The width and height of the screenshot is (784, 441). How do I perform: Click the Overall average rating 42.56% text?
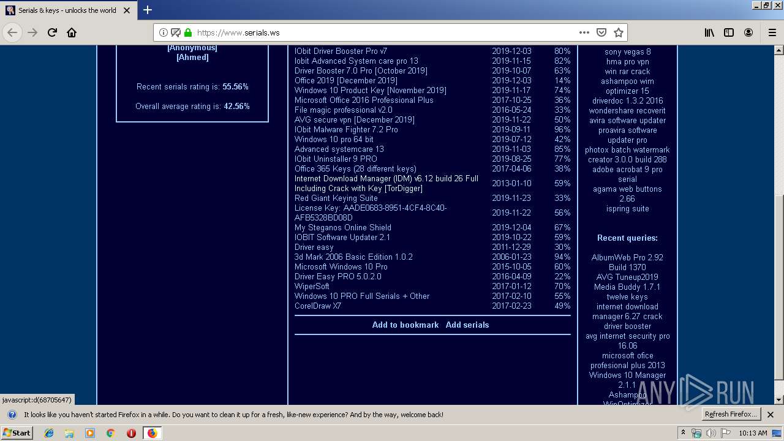(192, 106)
